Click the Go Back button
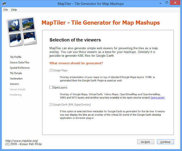Viewport: 182px width, 151px height. [x=146, y=142]
